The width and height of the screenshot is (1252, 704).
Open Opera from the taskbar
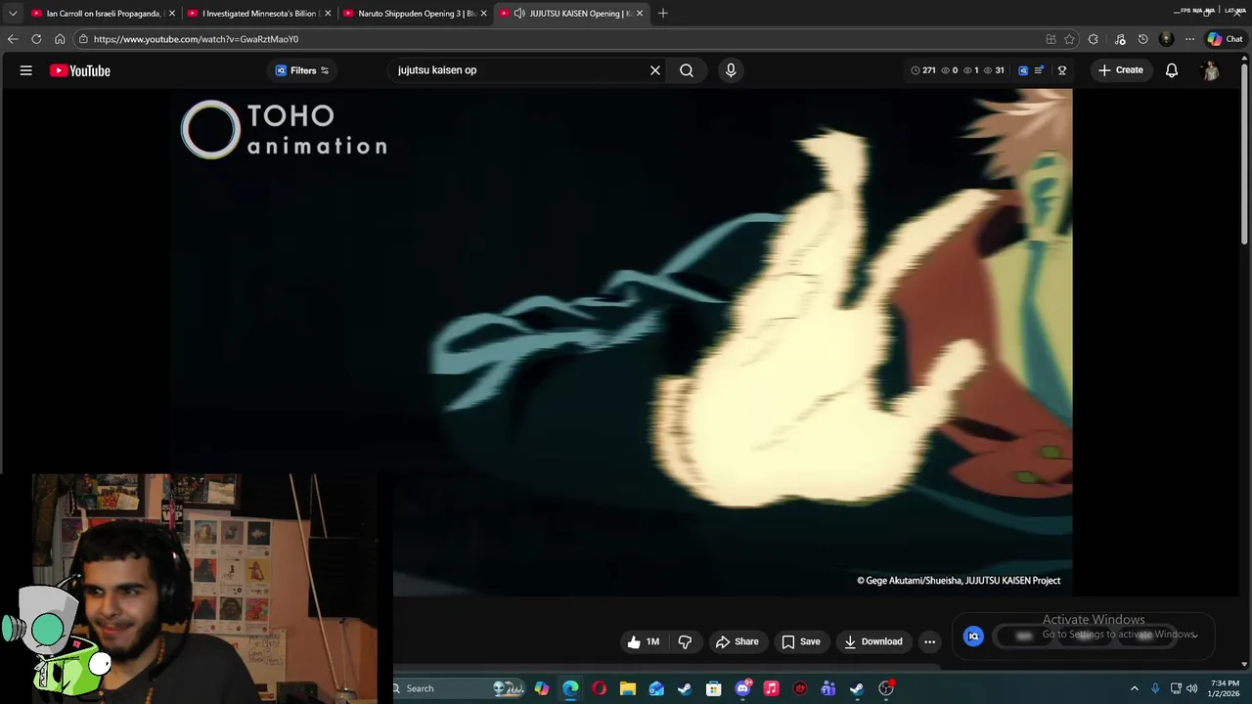point(599,688)
